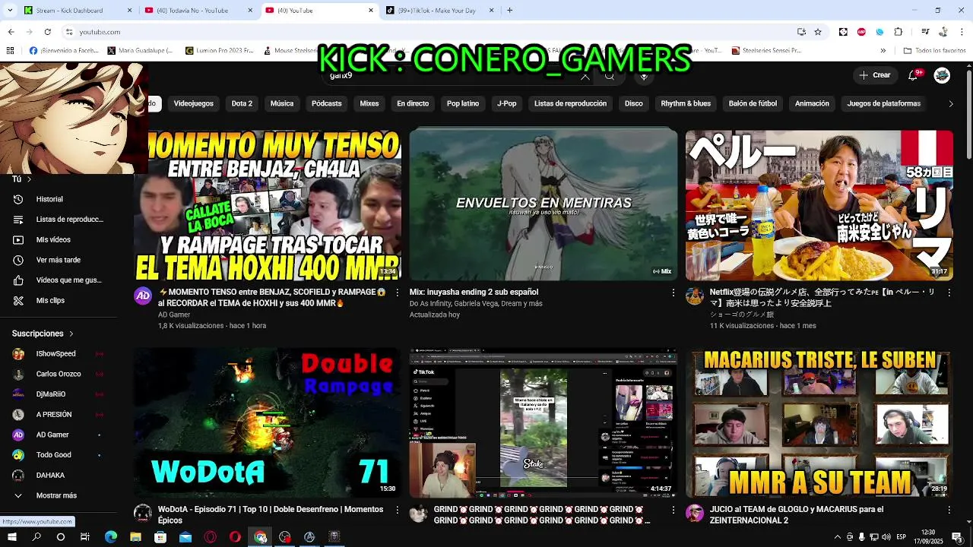Select the Animación filter chip
Screen dimensions: 973x547
tap(812, 103)
